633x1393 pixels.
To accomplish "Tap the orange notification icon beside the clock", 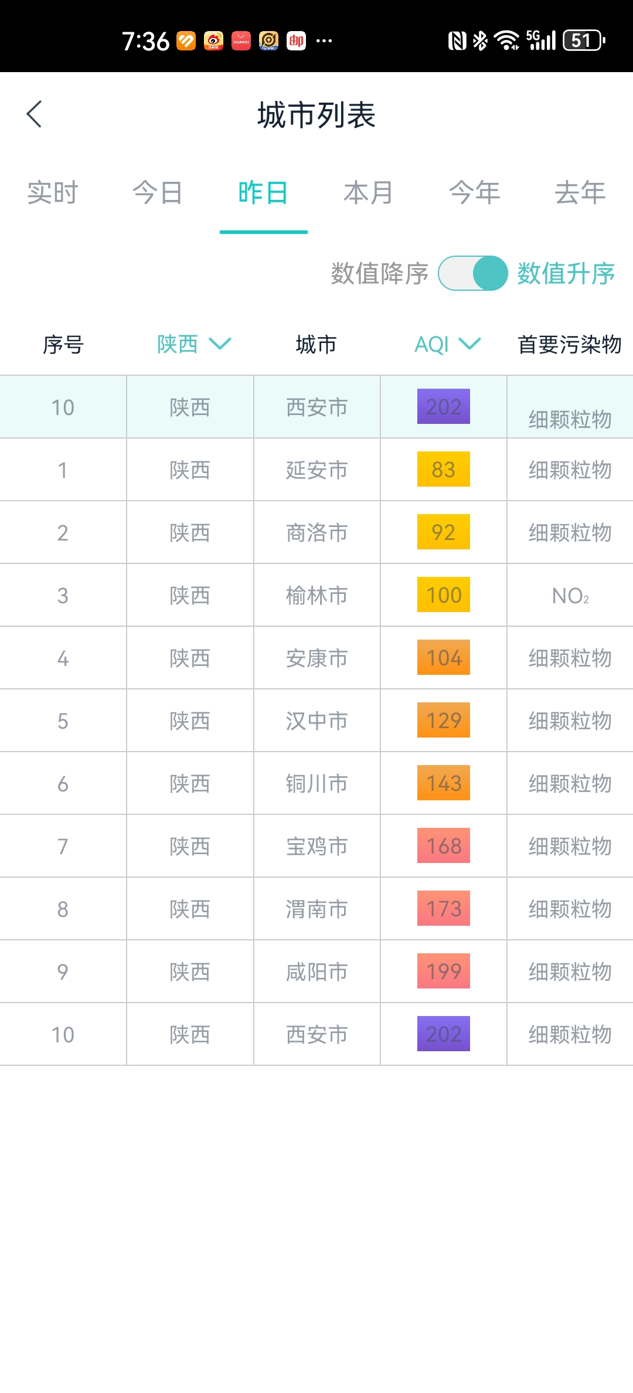I will (x=186, y=40).
